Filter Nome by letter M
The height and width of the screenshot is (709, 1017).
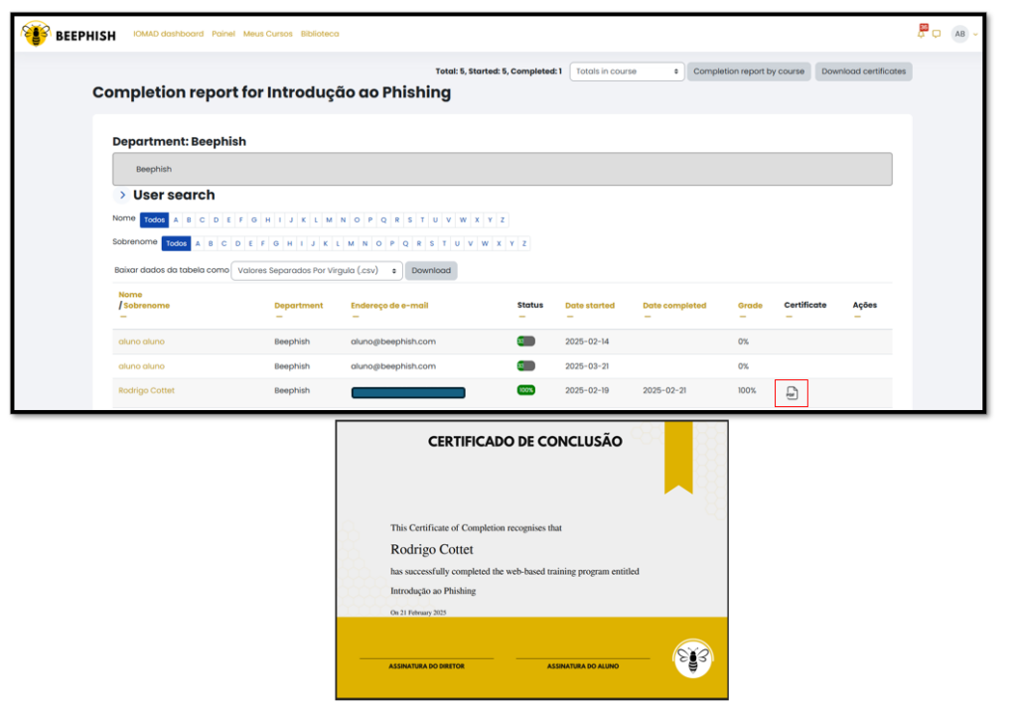click(330, 219)
